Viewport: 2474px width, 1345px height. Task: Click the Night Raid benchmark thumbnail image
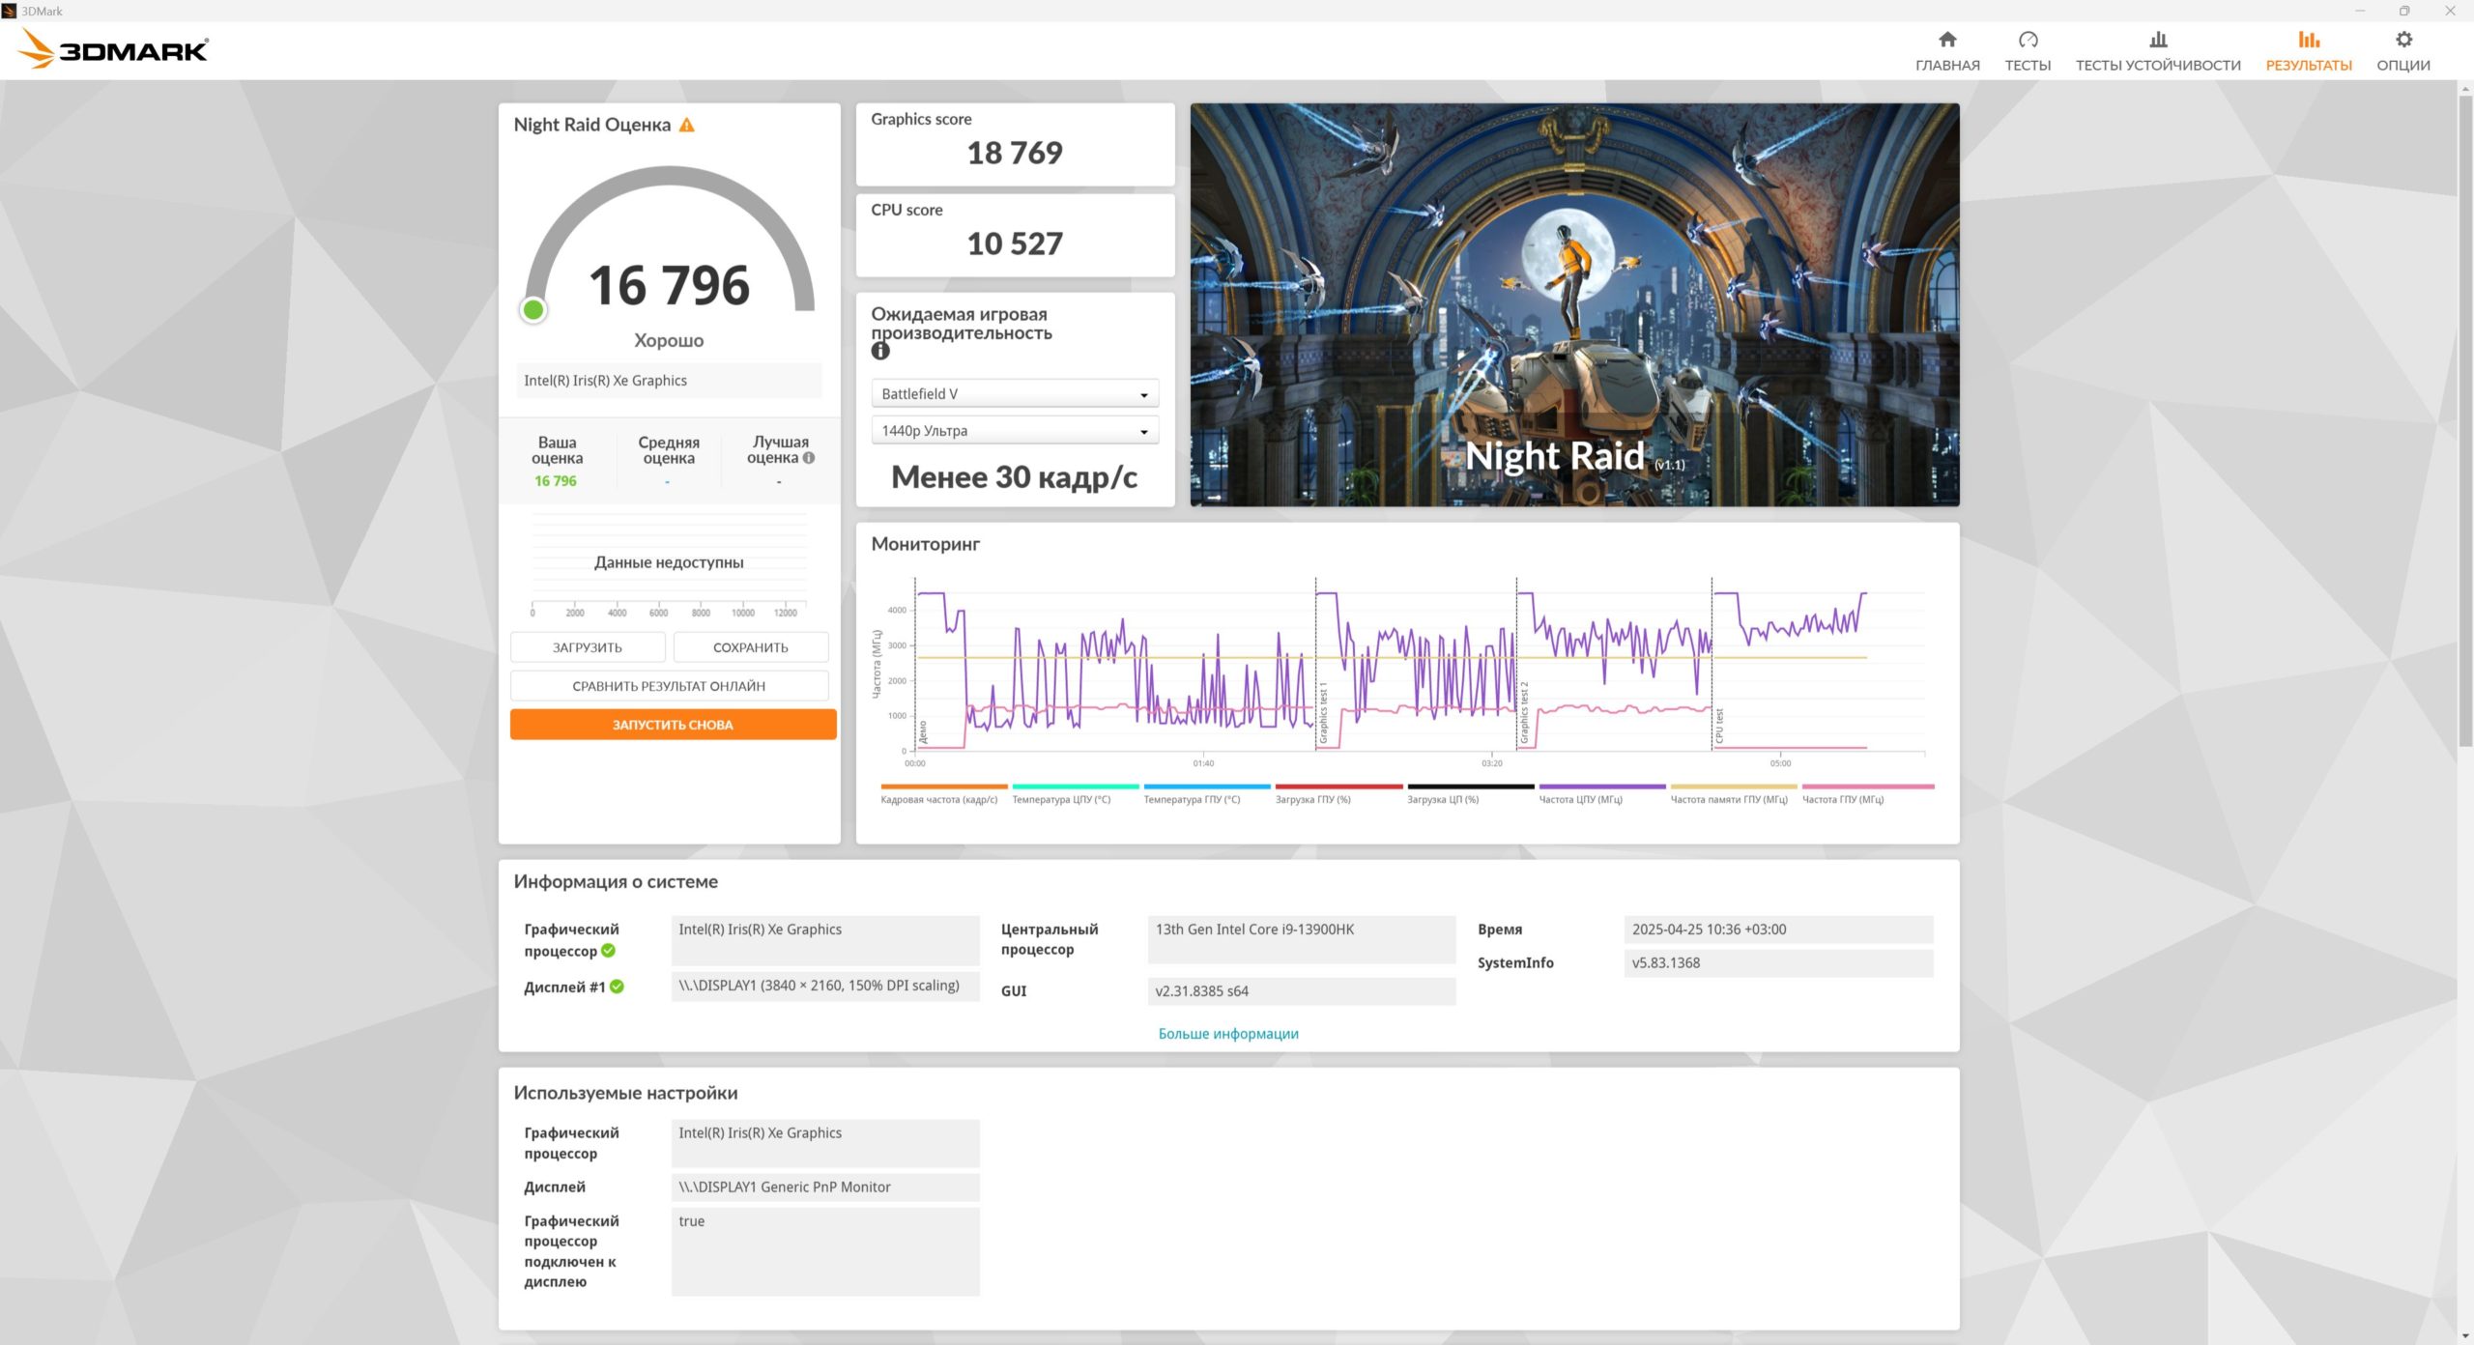(1574, 305)
